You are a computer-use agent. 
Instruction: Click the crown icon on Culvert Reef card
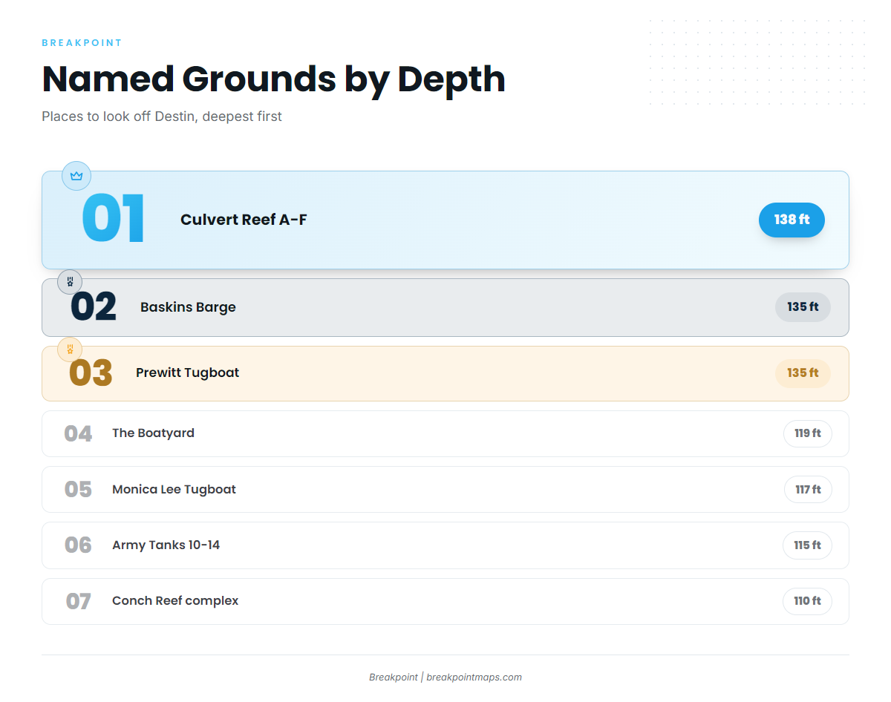[76, 176]
